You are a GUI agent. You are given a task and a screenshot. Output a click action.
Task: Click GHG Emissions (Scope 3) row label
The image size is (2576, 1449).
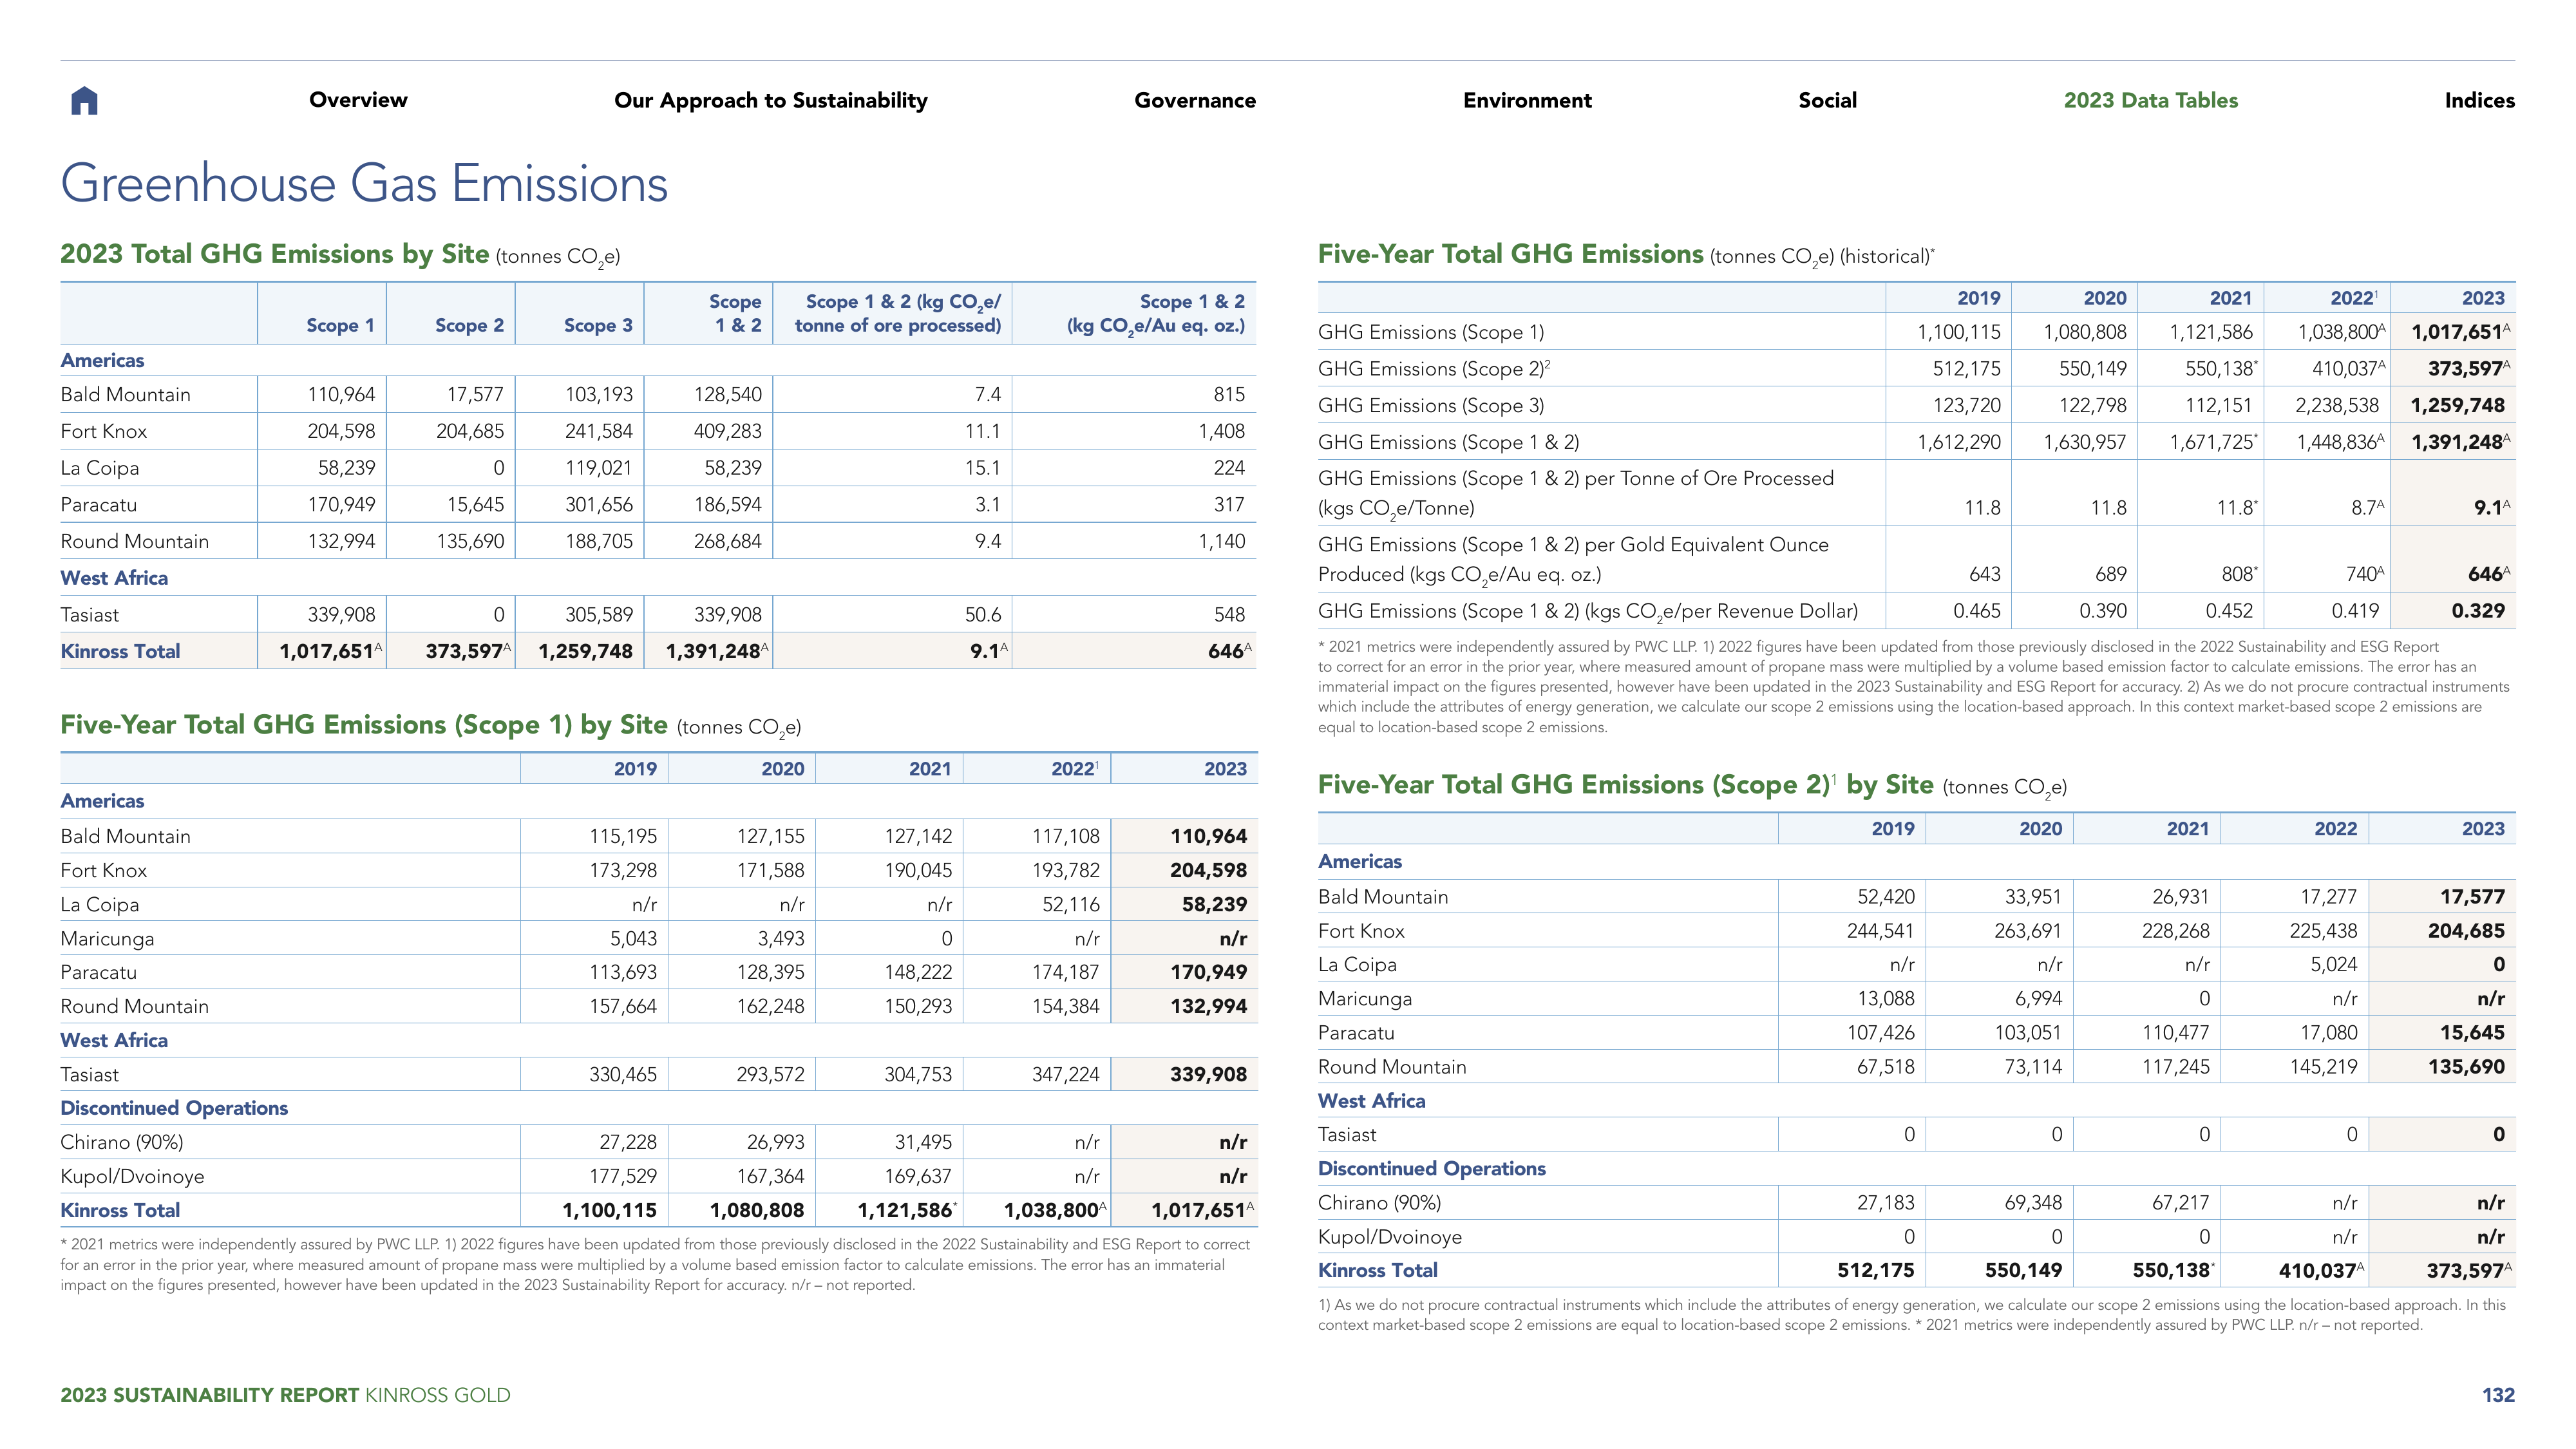[1431, 406]
